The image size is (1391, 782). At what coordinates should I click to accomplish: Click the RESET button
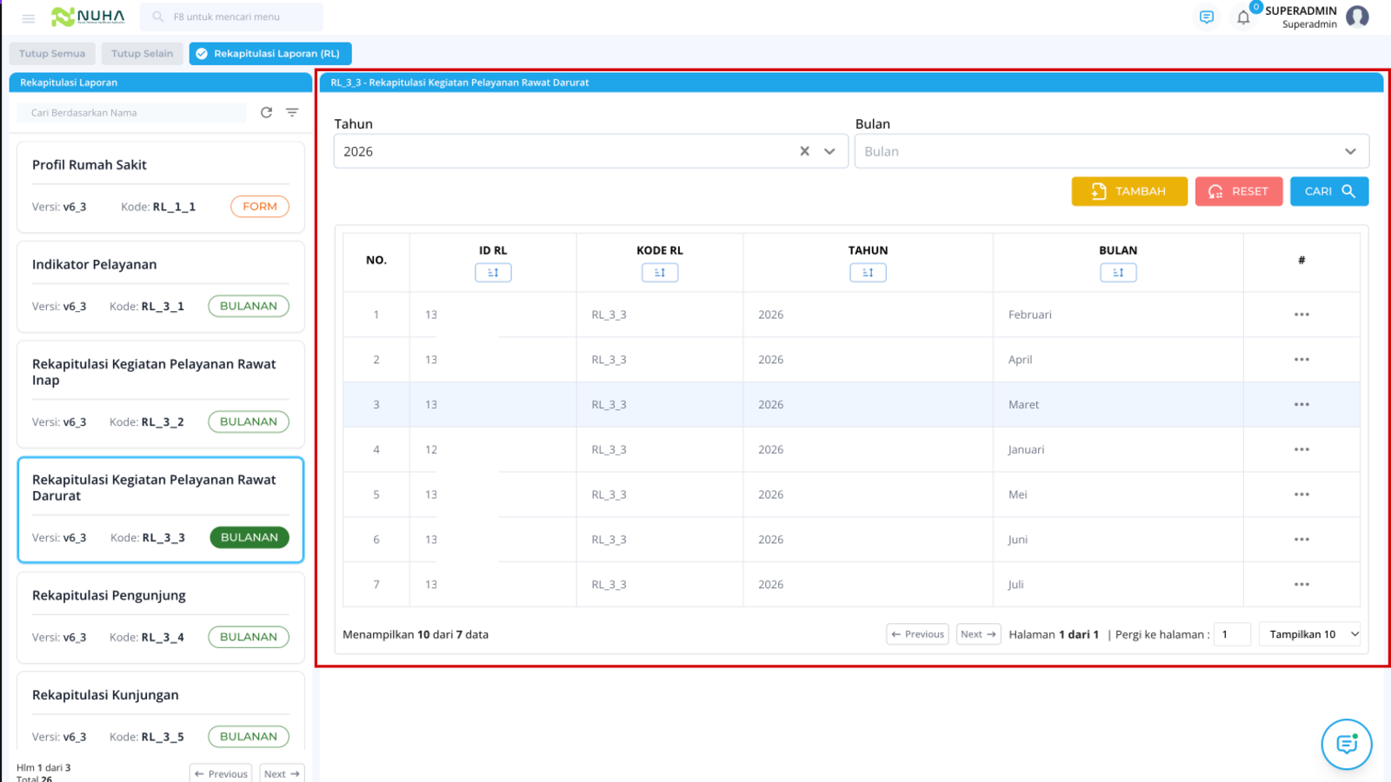(x=1239, y=191)
